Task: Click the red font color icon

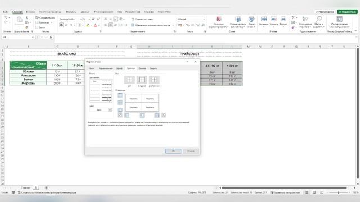Action: 95,25
